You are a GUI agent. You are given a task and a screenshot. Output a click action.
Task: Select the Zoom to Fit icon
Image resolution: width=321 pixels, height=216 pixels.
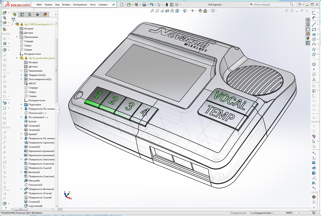(x=152, y=11)
